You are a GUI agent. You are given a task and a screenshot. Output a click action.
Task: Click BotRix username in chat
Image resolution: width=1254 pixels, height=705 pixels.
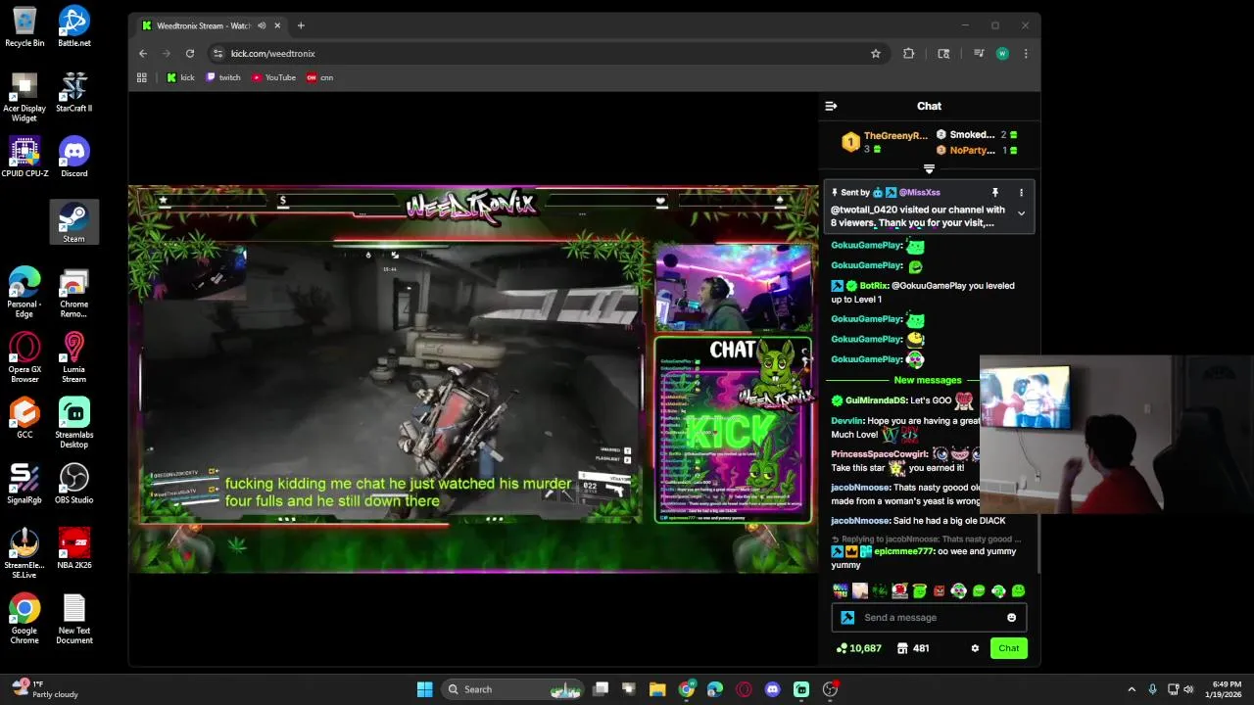click(874, 286)
